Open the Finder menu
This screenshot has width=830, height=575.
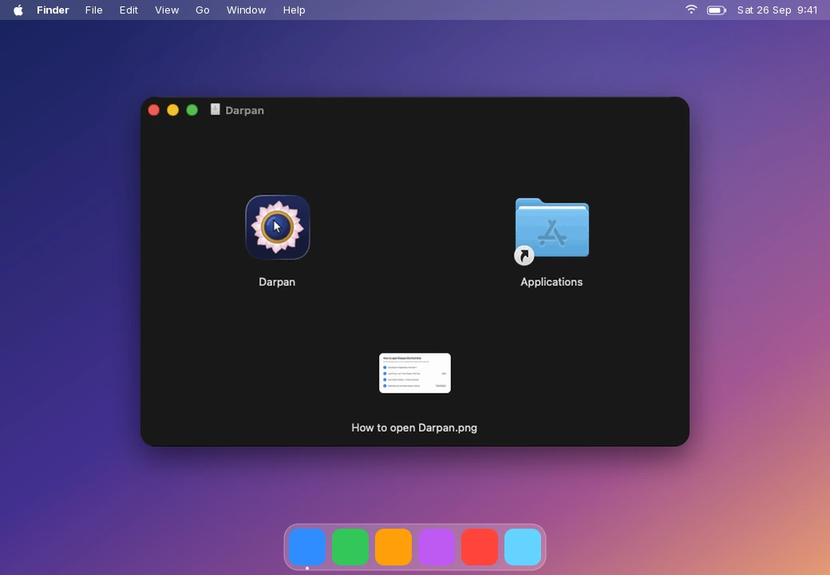pos(53,10)
